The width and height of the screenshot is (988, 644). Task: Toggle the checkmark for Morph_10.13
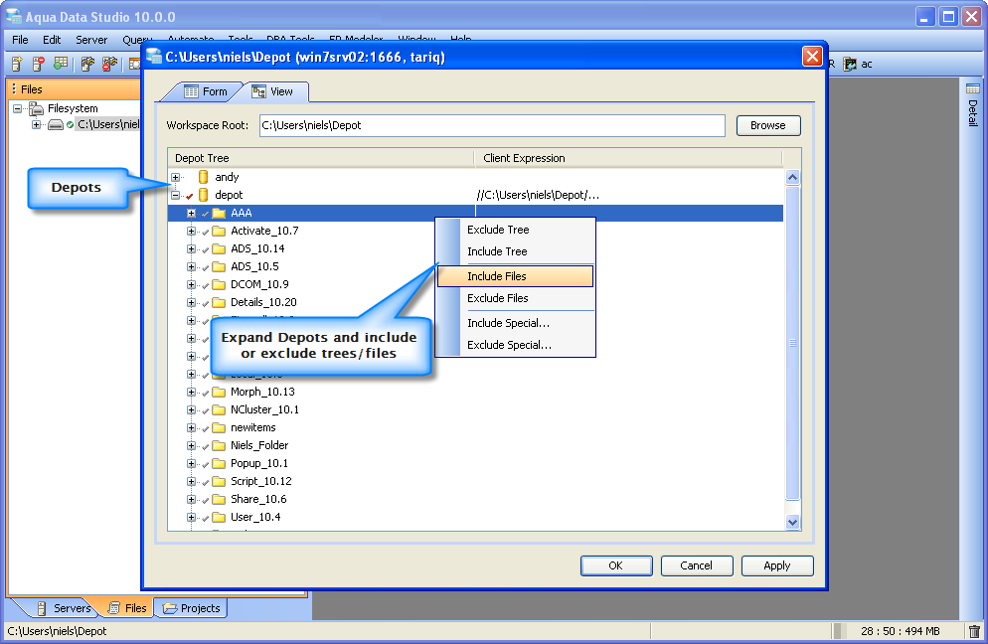coord(205,393)
